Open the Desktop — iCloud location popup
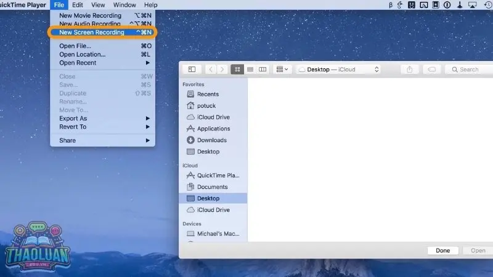Screen dimensions: 493x277 338,70
